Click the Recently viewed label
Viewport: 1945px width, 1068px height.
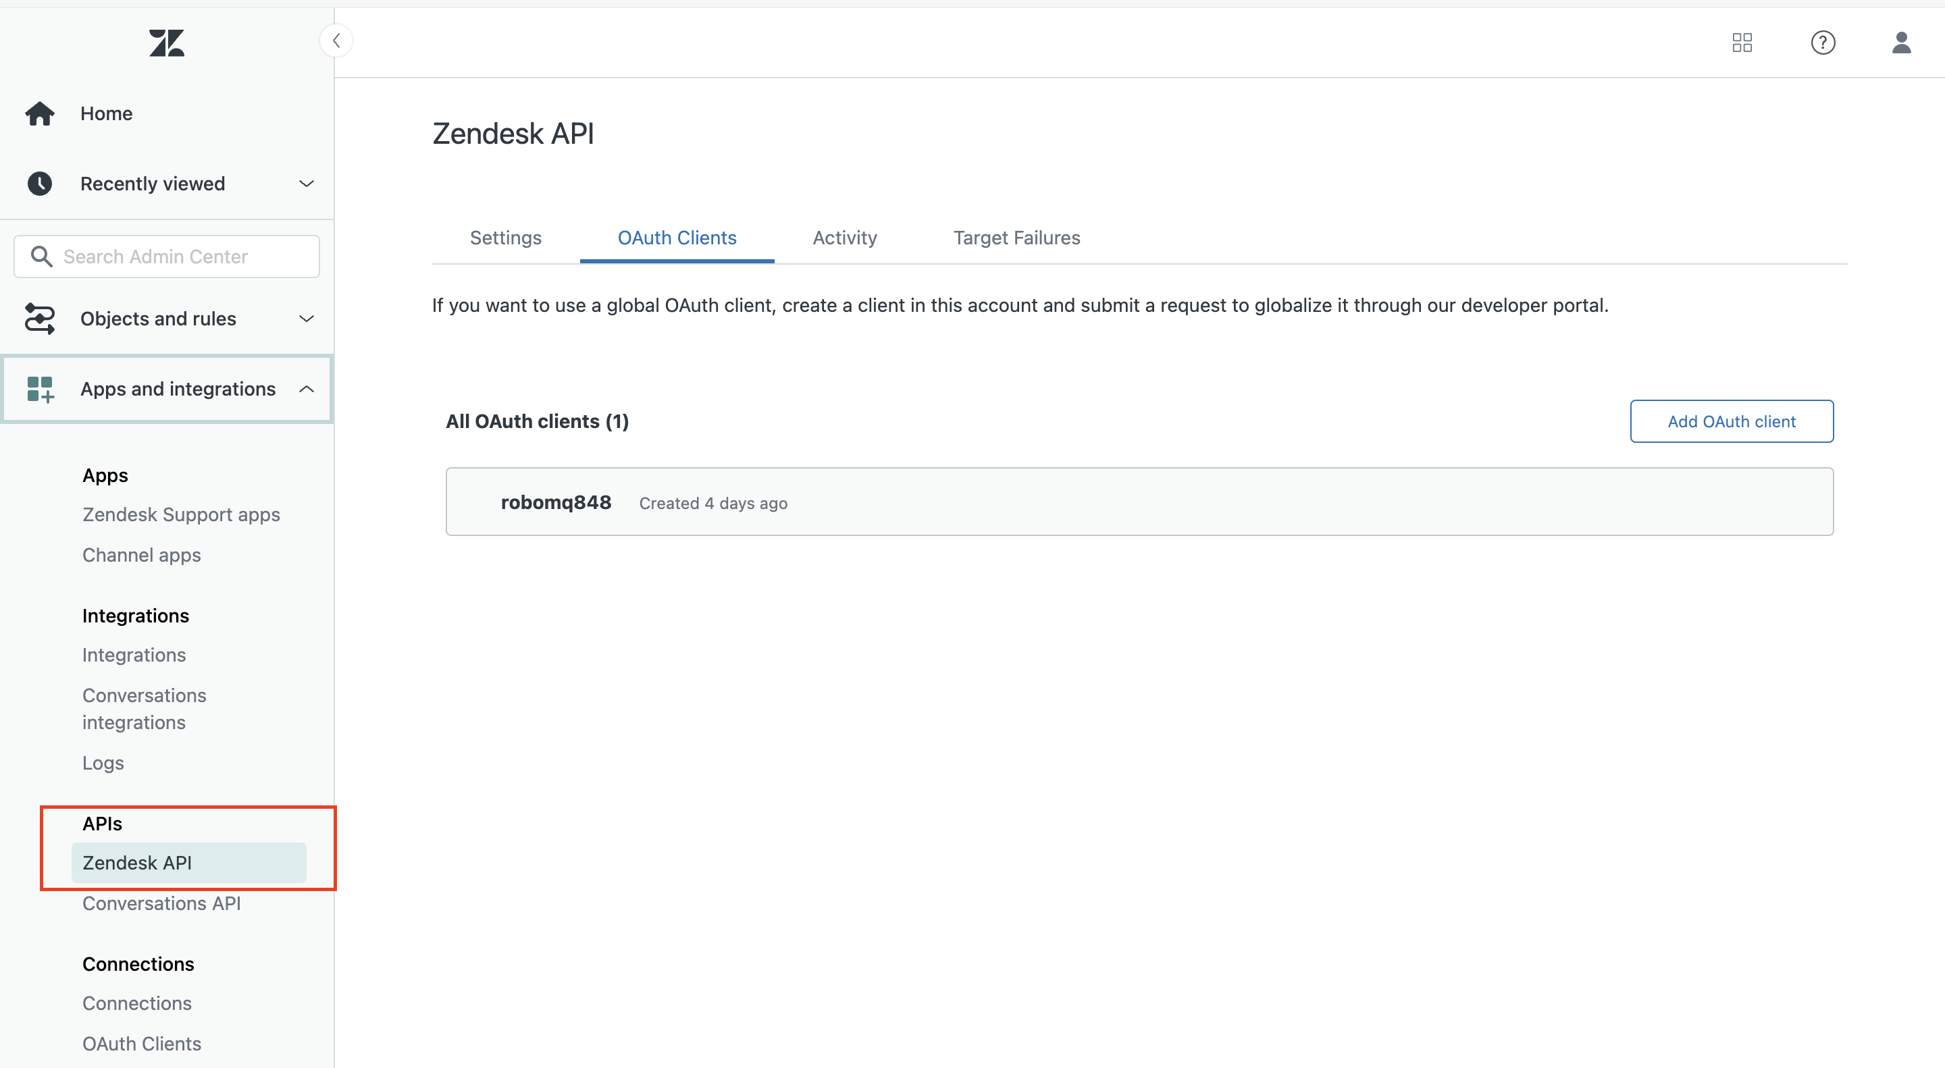coord(153,184)
